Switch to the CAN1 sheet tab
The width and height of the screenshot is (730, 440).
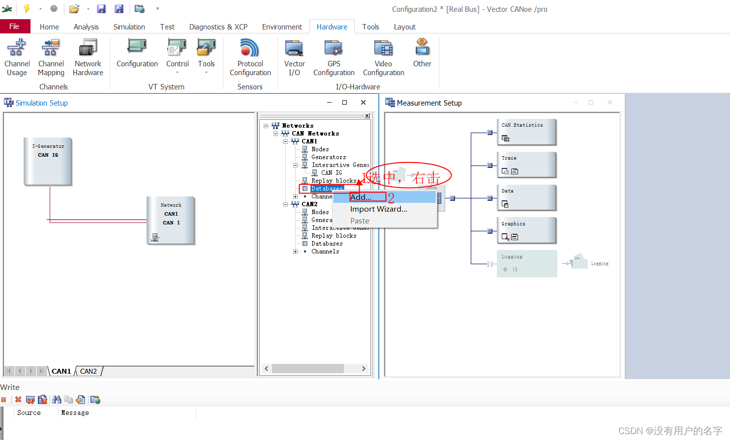61,371
